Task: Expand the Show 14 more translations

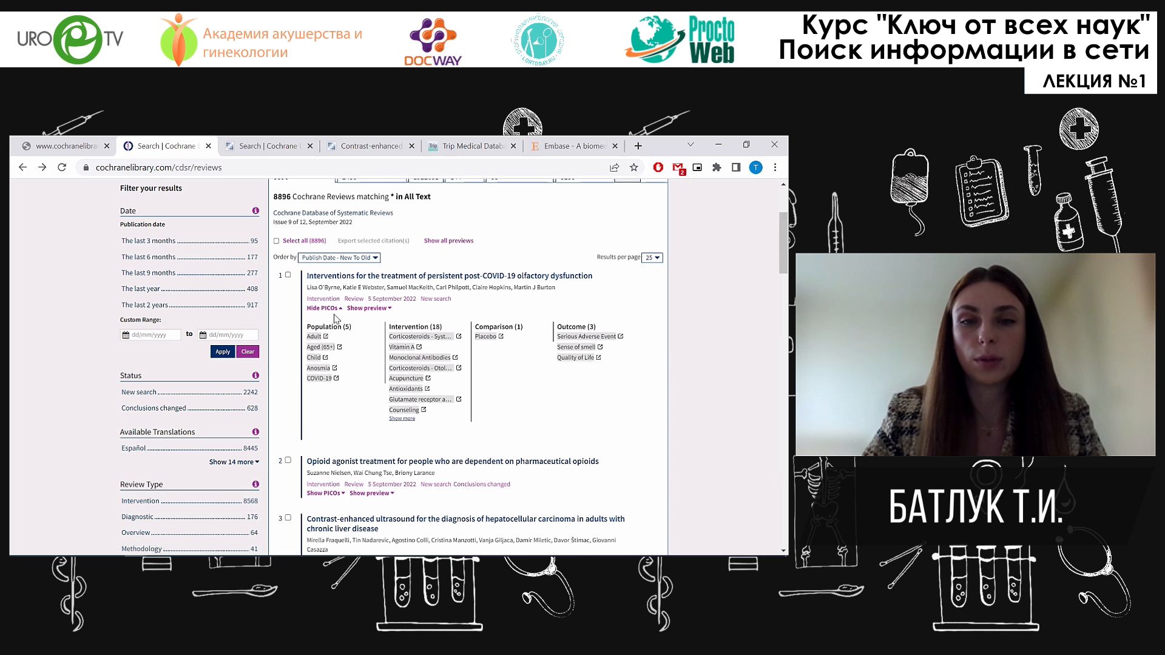Action: [x=234, y=461]
